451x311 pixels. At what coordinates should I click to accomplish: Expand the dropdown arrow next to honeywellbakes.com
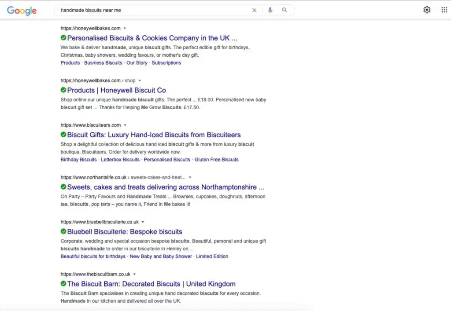(x=124, y=28)
